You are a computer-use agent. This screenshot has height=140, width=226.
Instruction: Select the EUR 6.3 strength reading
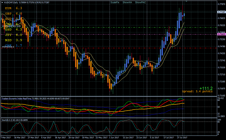point(13,8)
